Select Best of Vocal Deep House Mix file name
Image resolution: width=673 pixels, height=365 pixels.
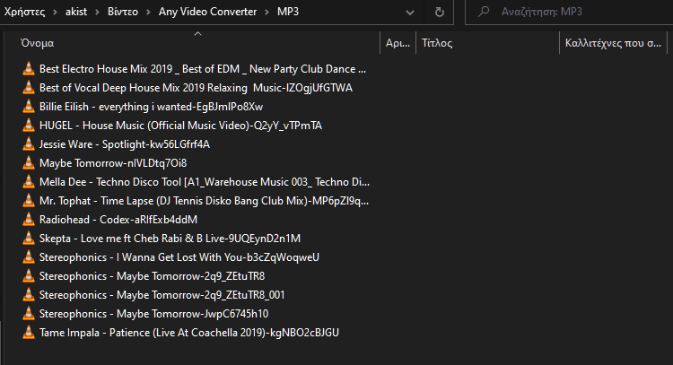click(196, 88)
